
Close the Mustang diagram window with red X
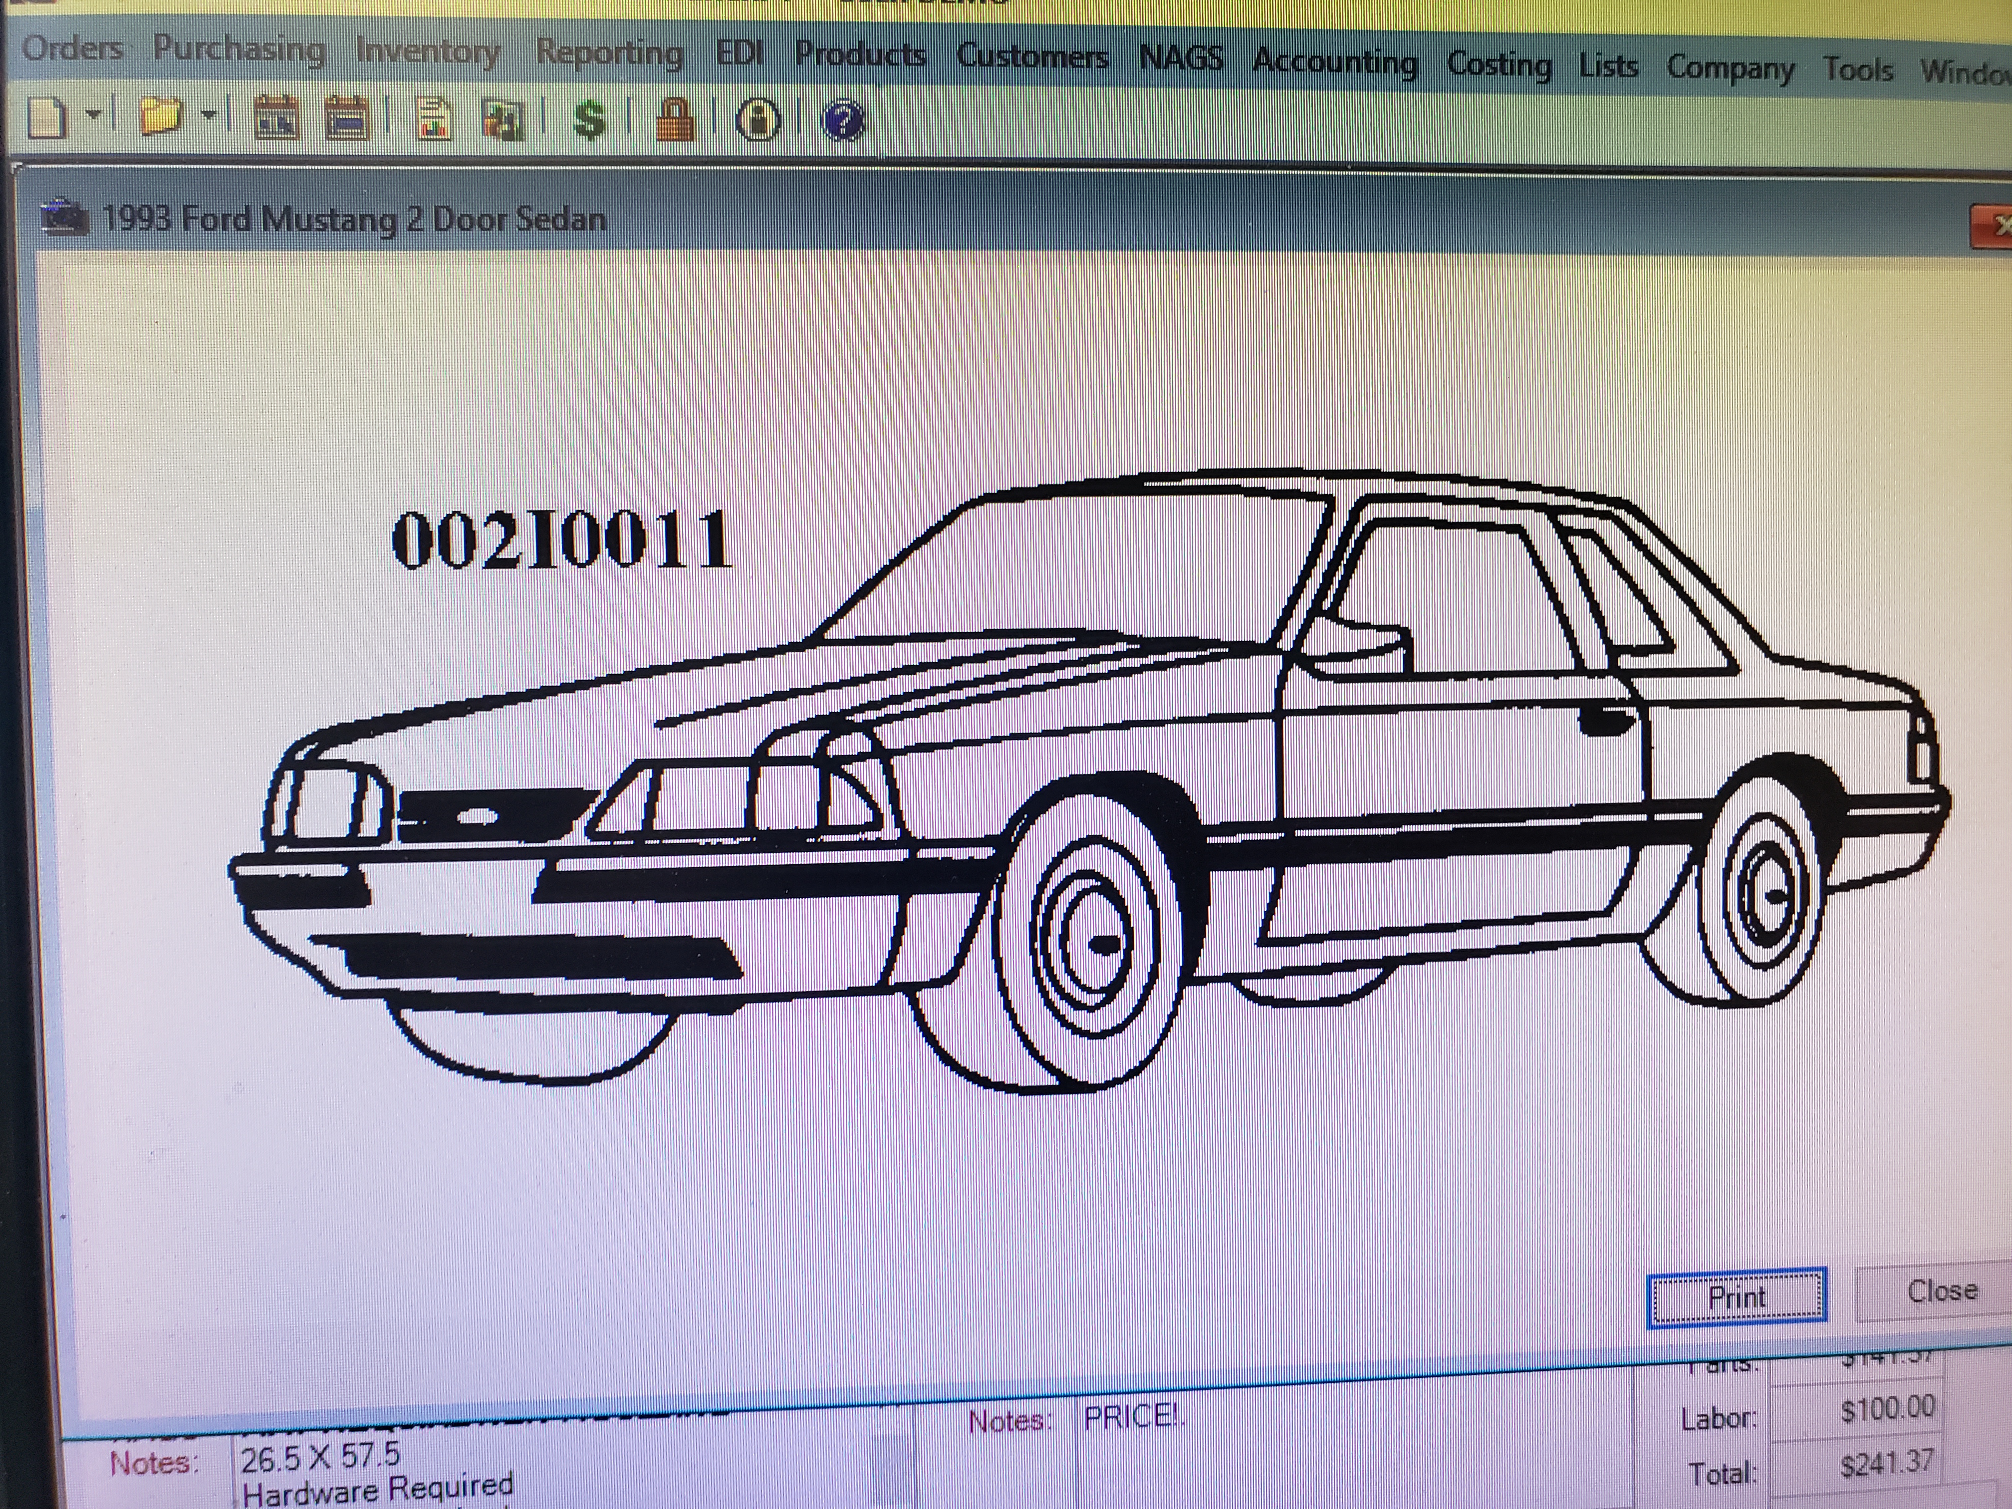(1992, 227)
